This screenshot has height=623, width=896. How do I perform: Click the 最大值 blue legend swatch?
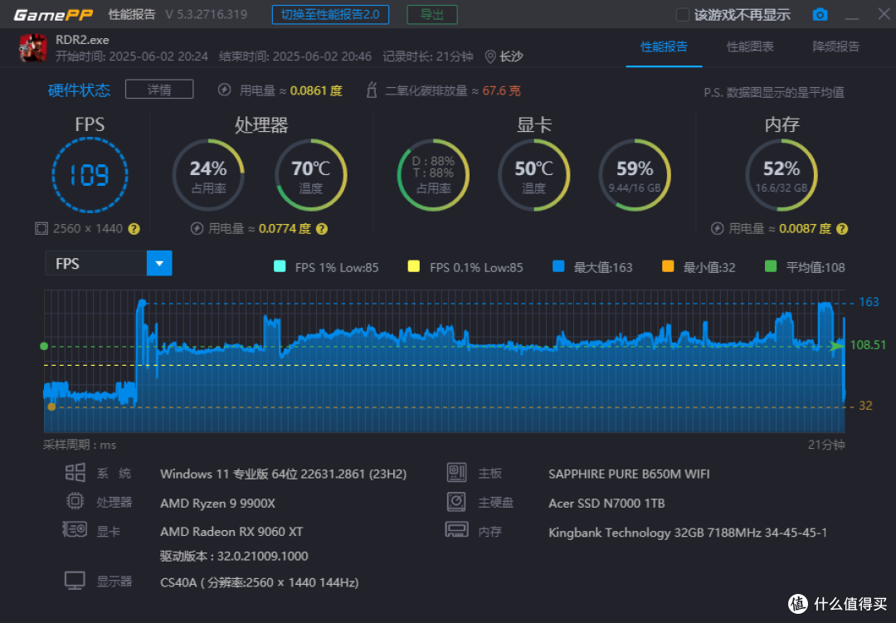coord(558,266)
